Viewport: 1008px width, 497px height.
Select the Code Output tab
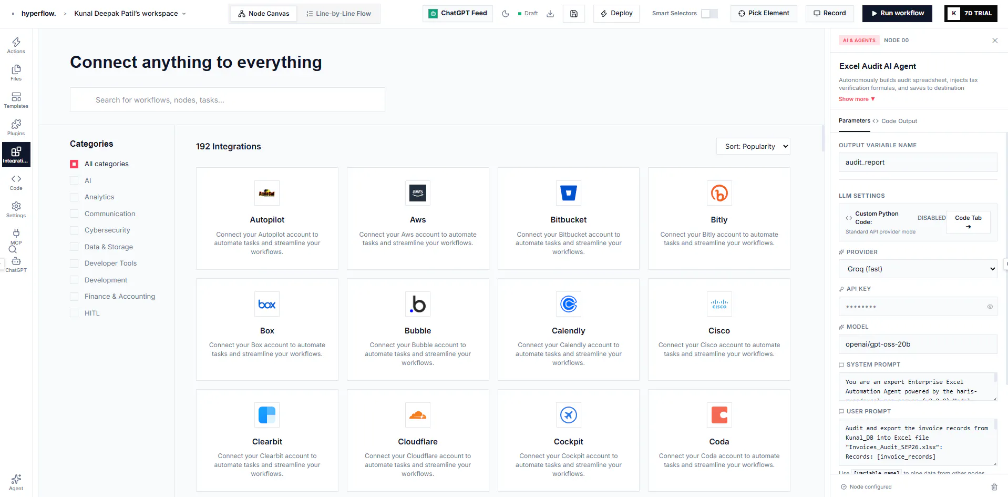(894, 121)
